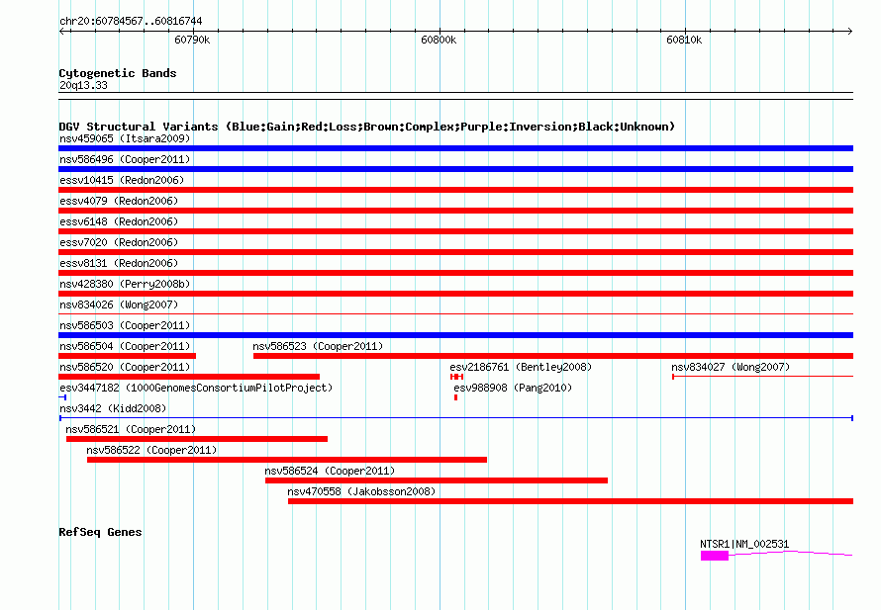Click the DGV Structural Variants track title
Image resolution: width=881 pixels, height=610 pixels.
tap(366, 127)
